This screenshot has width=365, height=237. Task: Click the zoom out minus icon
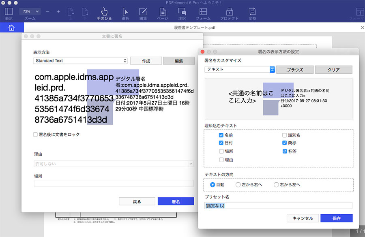point(47,11)
